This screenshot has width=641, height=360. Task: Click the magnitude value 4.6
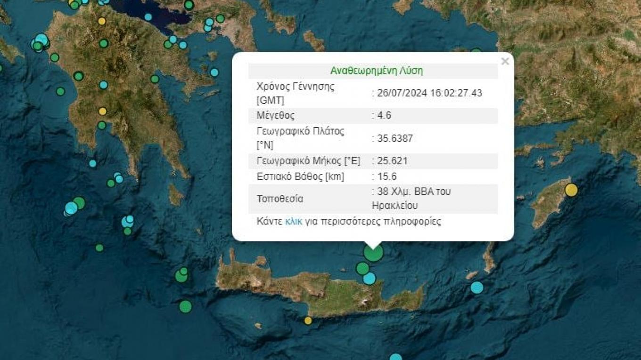pos(384,115)
